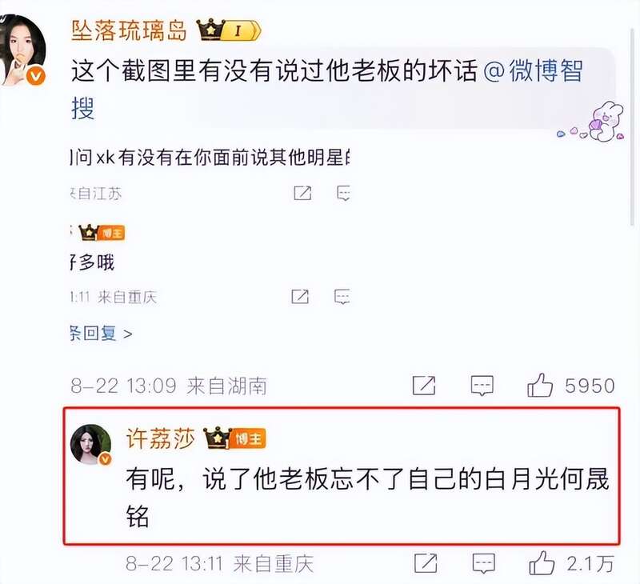Viewport: 640px width, 584px height.
Task: Share the 8-22 13:09 湖南 comment
Action: click(x=424, y=386)
